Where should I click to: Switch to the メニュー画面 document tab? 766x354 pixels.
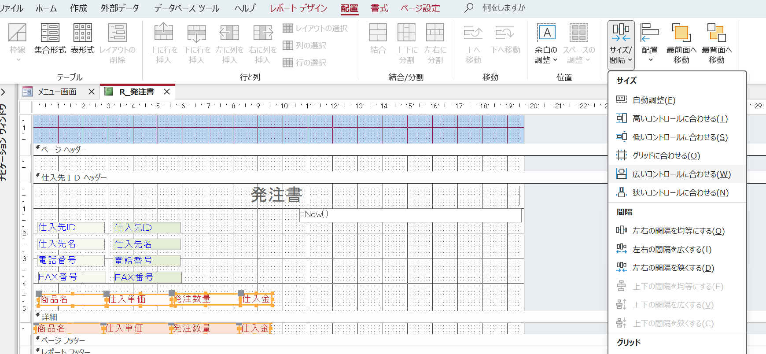tap(57, 92)
